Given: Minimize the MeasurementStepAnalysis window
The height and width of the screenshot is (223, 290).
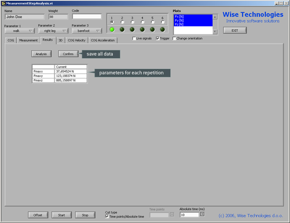Looking at the screenshot, I should (277, 3).
